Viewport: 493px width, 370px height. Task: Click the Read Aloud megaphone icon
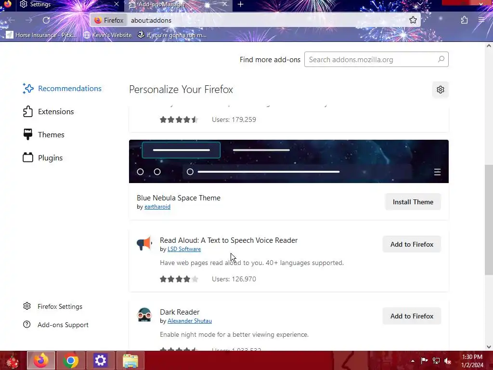[x=144, y=243]
